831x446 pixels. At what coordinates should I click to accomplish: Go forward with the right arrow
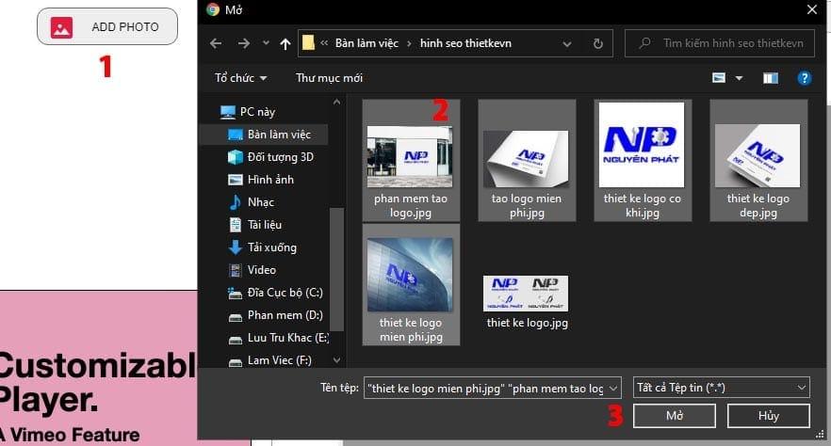click(x=244, y=43)
